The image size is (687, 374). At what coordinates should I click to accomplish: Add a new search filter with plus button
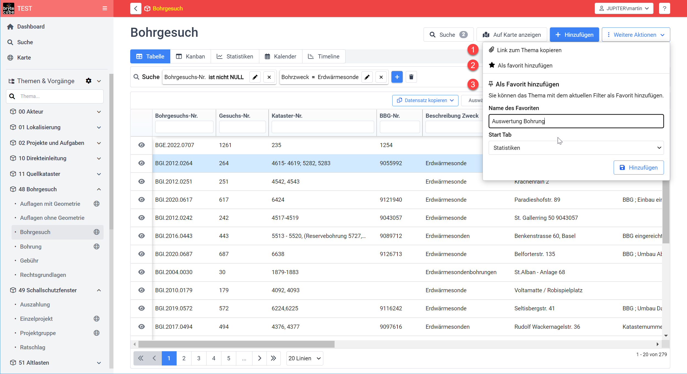397,77
